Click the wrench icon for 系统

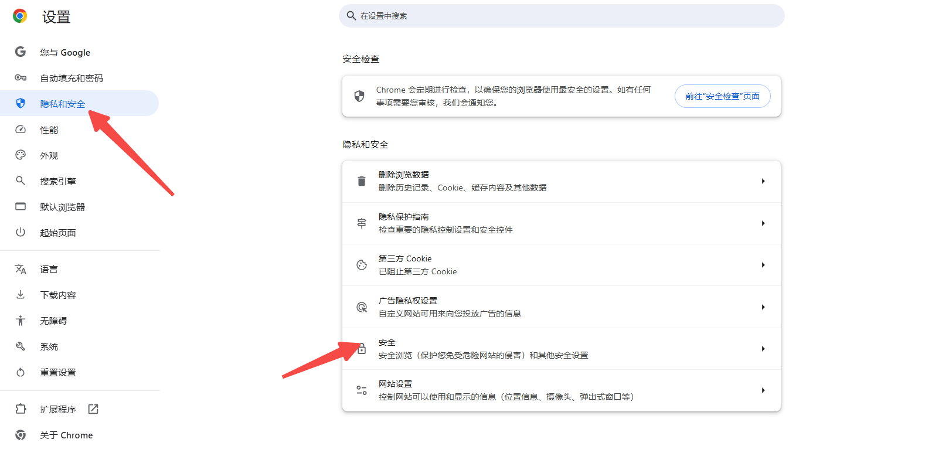pyautogui.click(x=21, y=346)
